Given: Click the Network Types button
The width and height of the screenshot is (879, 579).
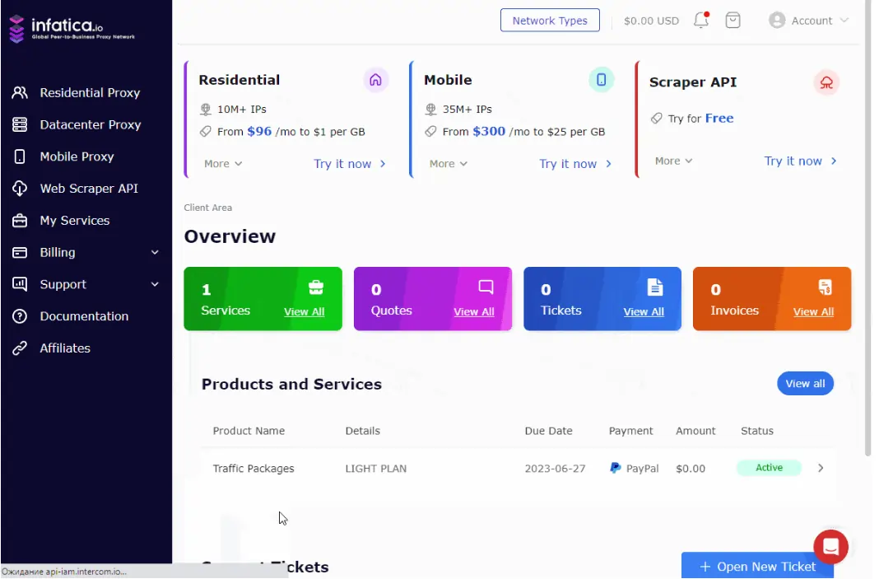Looking at the screenshot, I should (x=550, y=20).
